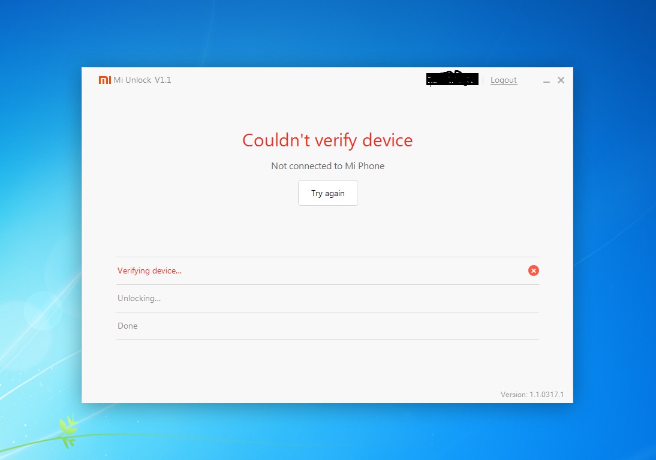The image size is (656, 460).
Task: Log out using the Logout link
Action: [503, 80]
